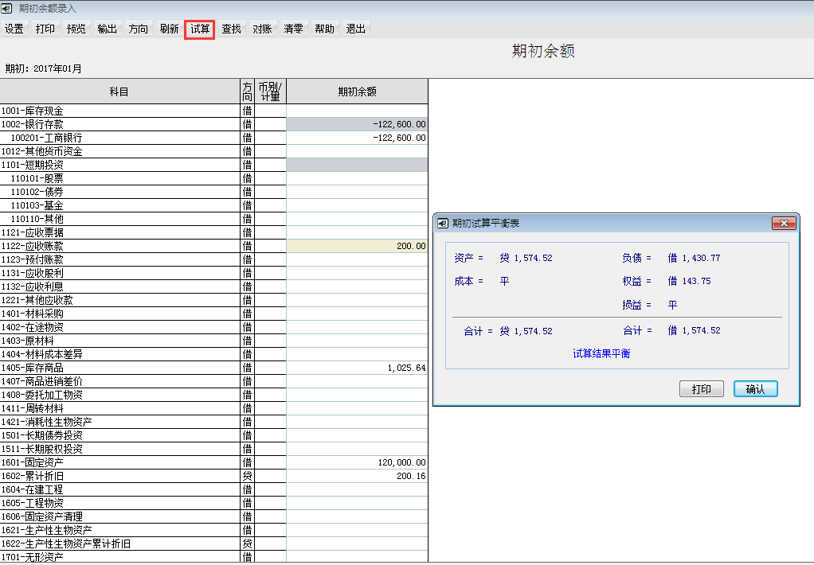
Task: Click 退出 to exit the window
Action: click(356, 29)
